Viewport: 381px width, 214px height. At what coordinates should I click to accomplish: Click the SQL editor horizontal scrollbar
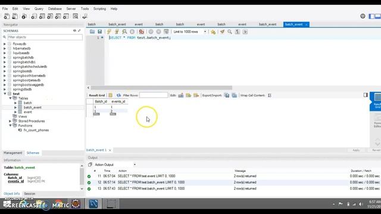click(x=161, y=87)
